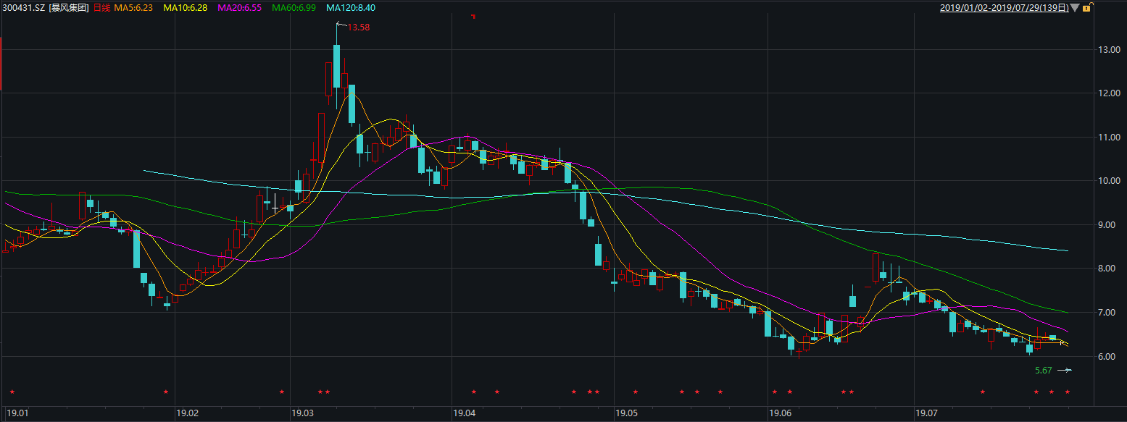Click the 日线 daily period label
Viewport: 1127px width, 422px height.
tap(101, 8)
